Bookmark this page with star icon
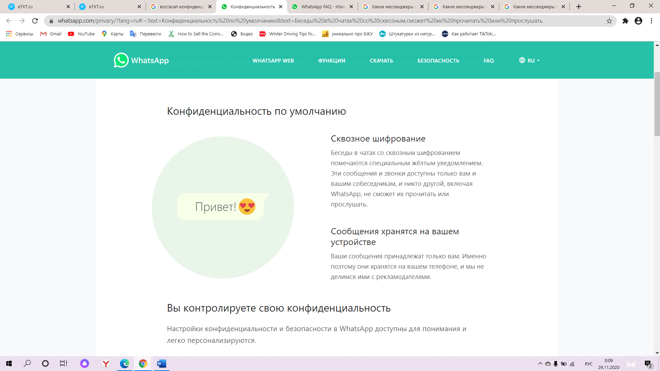This screenshot has width=660, height=371. click(609, 21)
